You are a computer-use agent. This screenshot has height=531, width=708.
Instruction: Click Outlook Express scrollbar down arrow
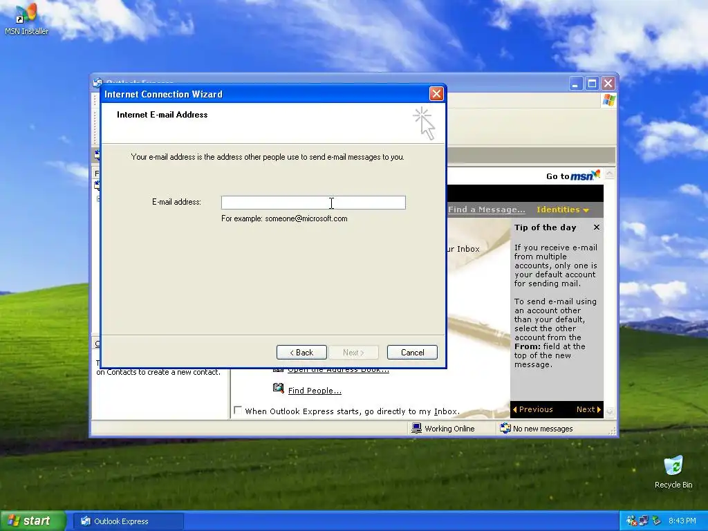pyautogui.click(x=610, y=411)
